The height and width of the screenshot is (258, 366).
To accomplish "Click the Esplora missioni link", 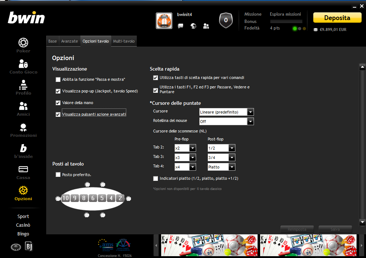I will tap(285, 14).
